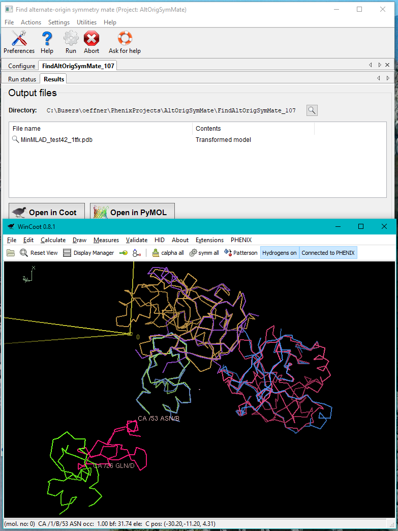Viewport: 398px width, 531px height.
Task: Click the Abort toolbar icon
Action: [x=91, y=42]
